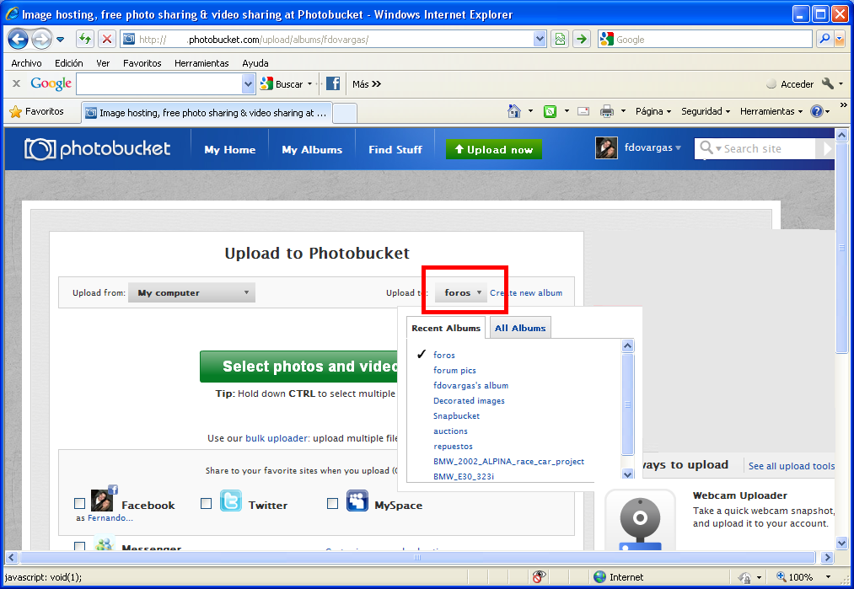Click the search magnifier next to Google box
This screenshot has height=589, width=854.
[x=824, y=40]
